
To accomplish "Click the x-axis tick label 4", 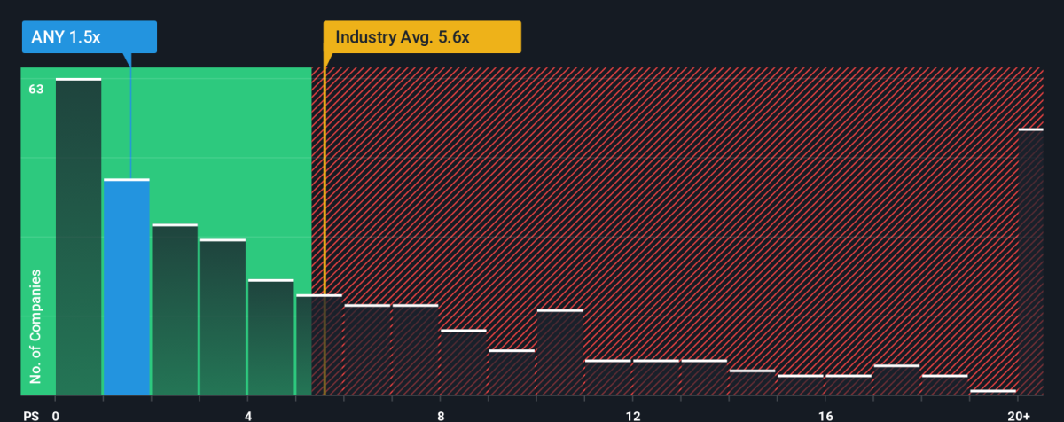I will pyautogui.click(x=248, y=415).
